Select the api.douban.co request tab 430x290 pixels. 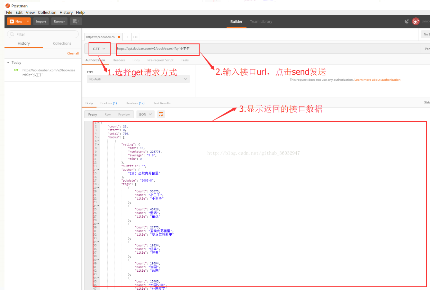[x=101, y=37]
